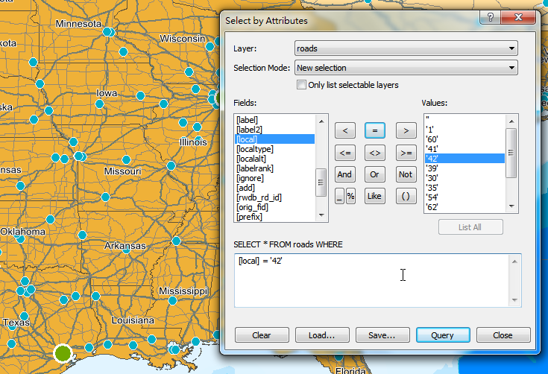Click Fields list scrollbar thumb
548x374 pixels.
tap(321, 183)
